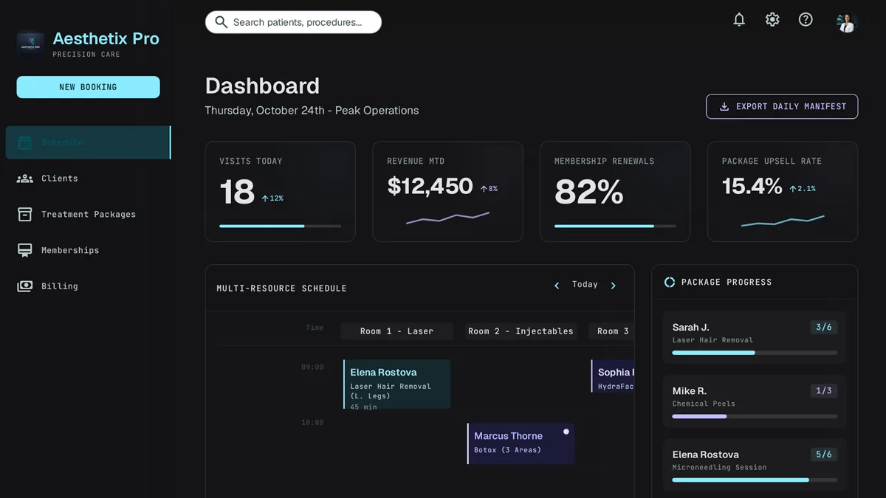The width and height of the screenshot is (886, 498).
Task: Click Visits Today up-arrow 12% indicator
Action: [x=272, y=198]
